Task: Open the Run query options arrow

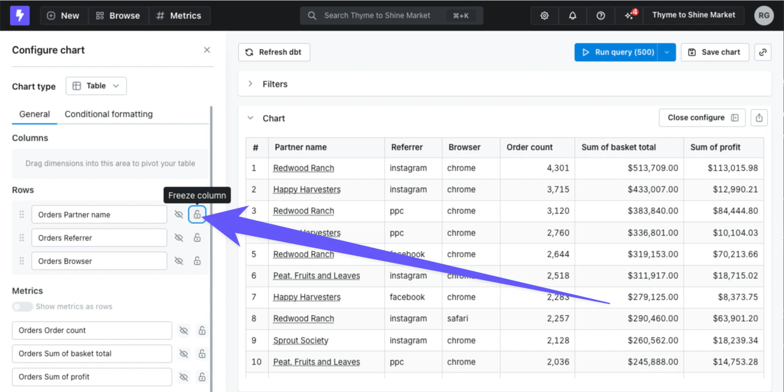Action: (667, 52)
